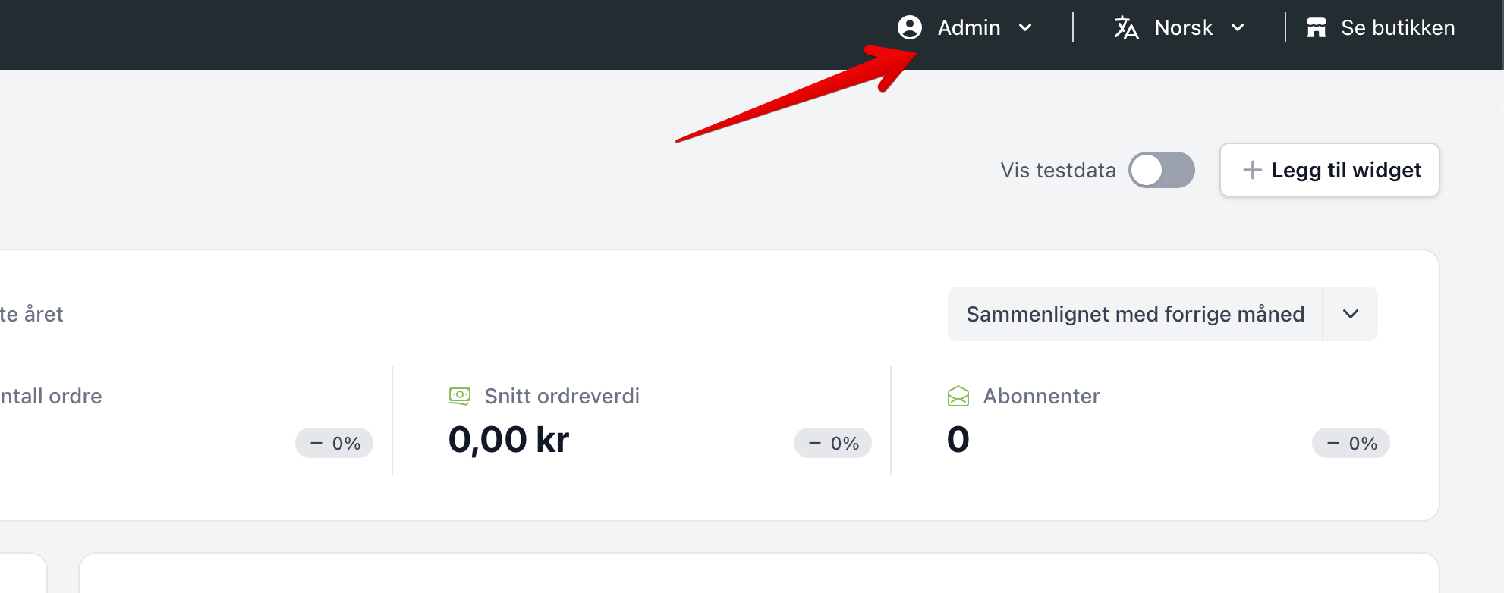Screen dimensions: 1504x593
Task: Click the Legg til widget button
Action: (x=1329, y=170)
